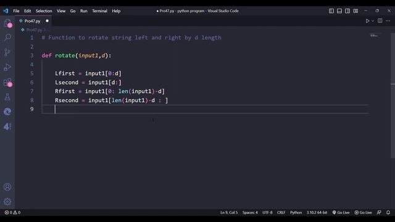Open the Terminal menu

tap(99, 11)
